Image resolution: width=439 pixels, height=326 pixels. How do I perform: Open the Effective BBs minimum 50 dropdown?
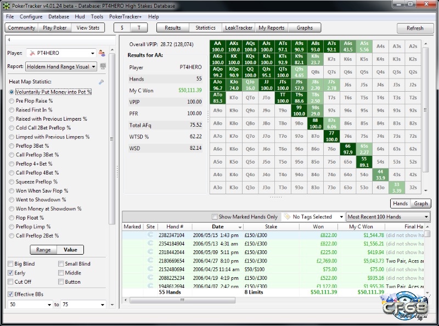pyautogui.click(x=30, y=305)
